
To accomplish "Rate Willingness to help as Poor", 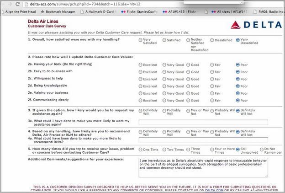I will click(238, 79).
